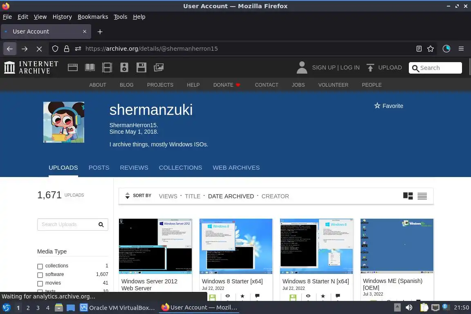The width and height of the screenshot is (471, 314).
Task: Stop loading the page
Action: coord(39,49)
